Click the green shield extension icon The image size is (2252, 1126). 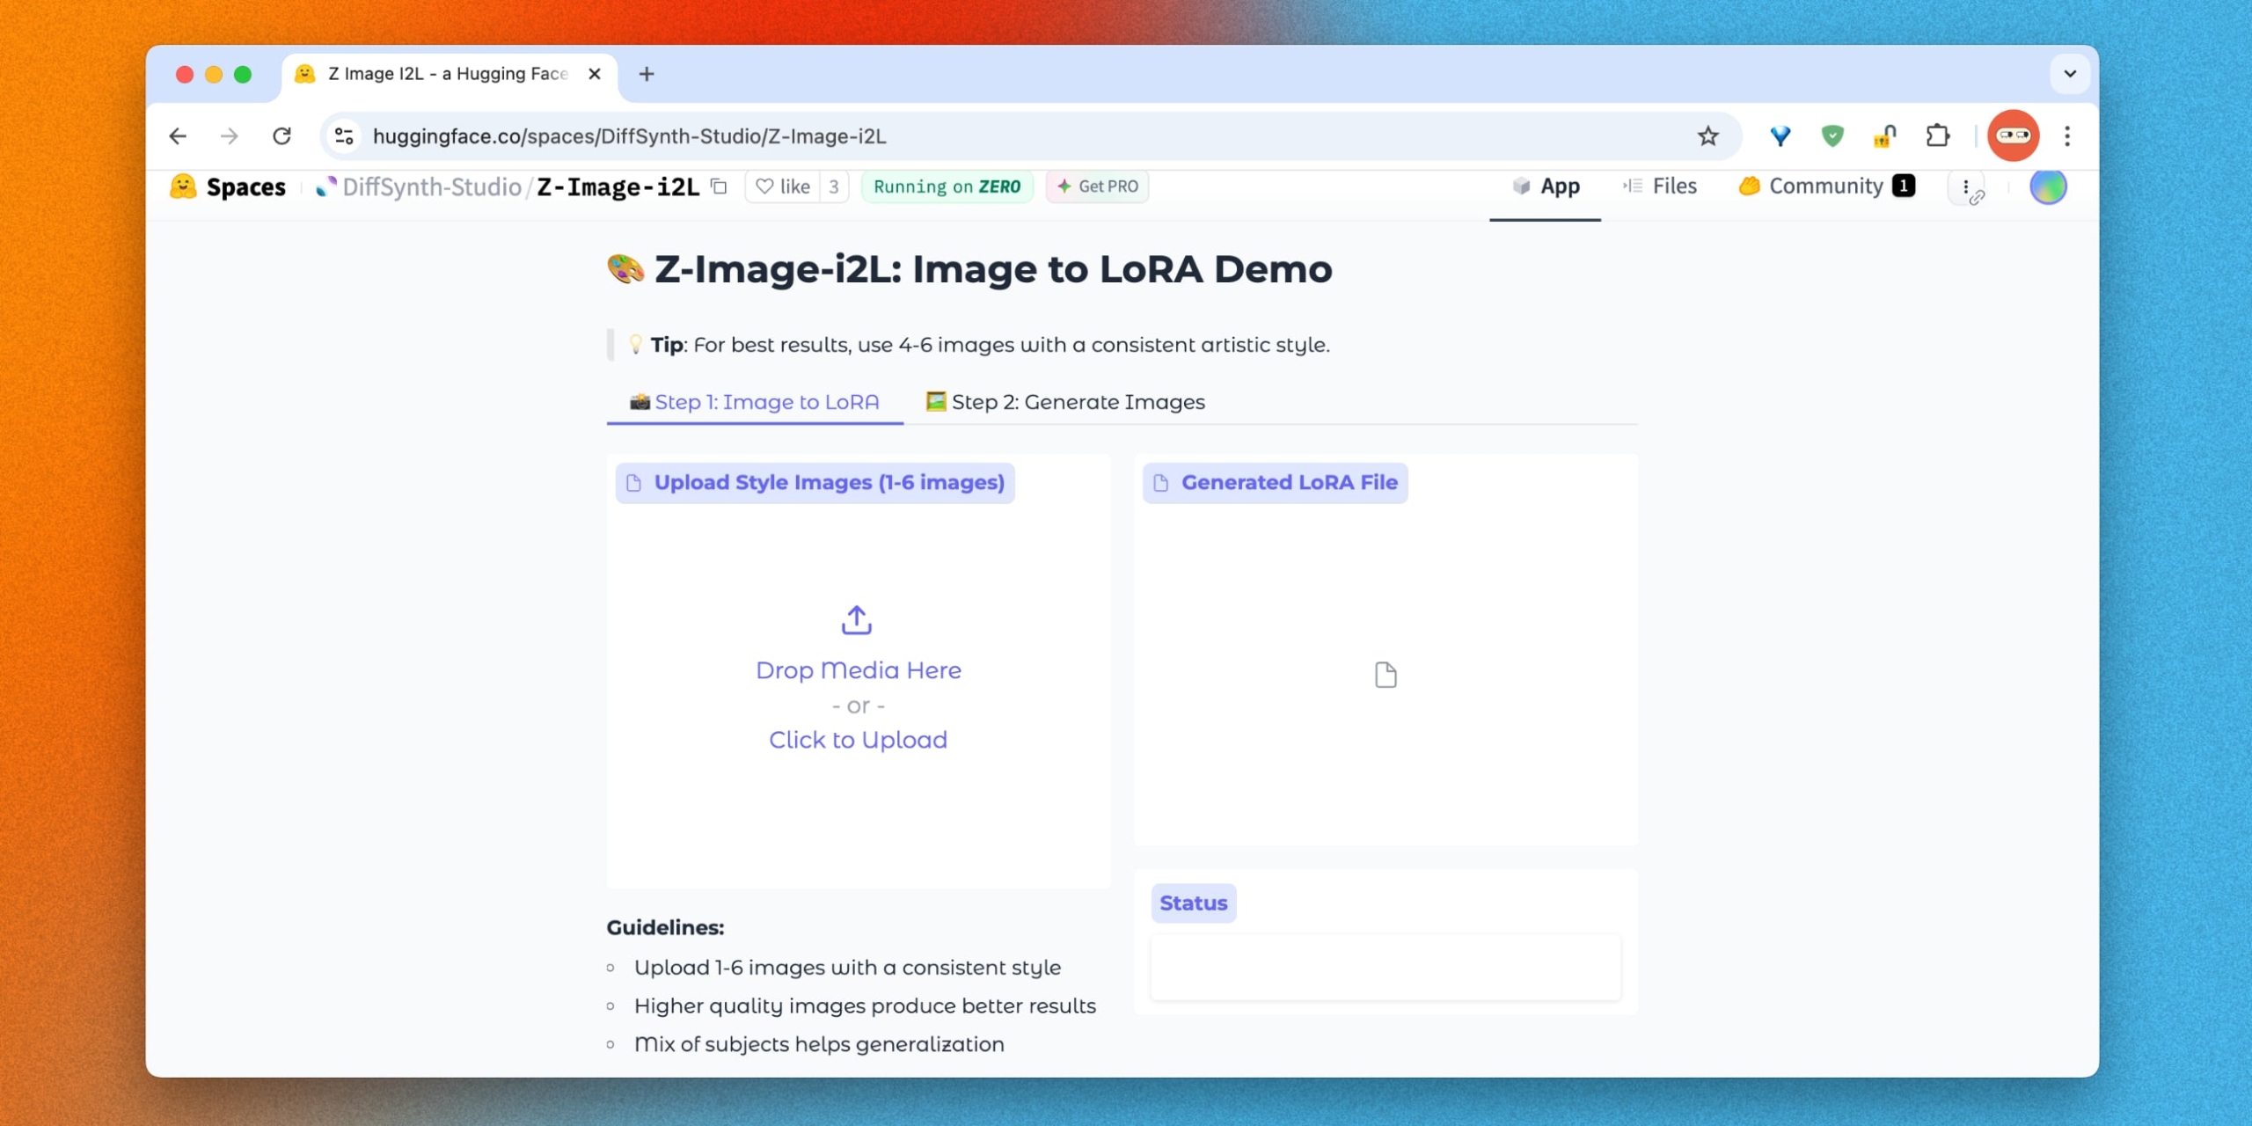(1832, 135)
